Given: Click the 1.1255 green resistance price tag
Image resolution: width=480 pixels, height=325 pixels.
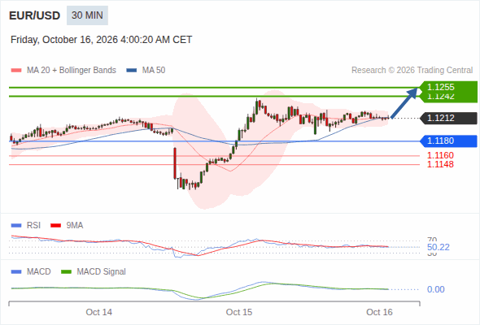Looking at the screenshot, I should 448,87.
